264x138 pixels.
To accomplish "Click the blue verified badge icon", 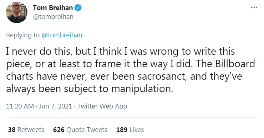I will [78, 8].
